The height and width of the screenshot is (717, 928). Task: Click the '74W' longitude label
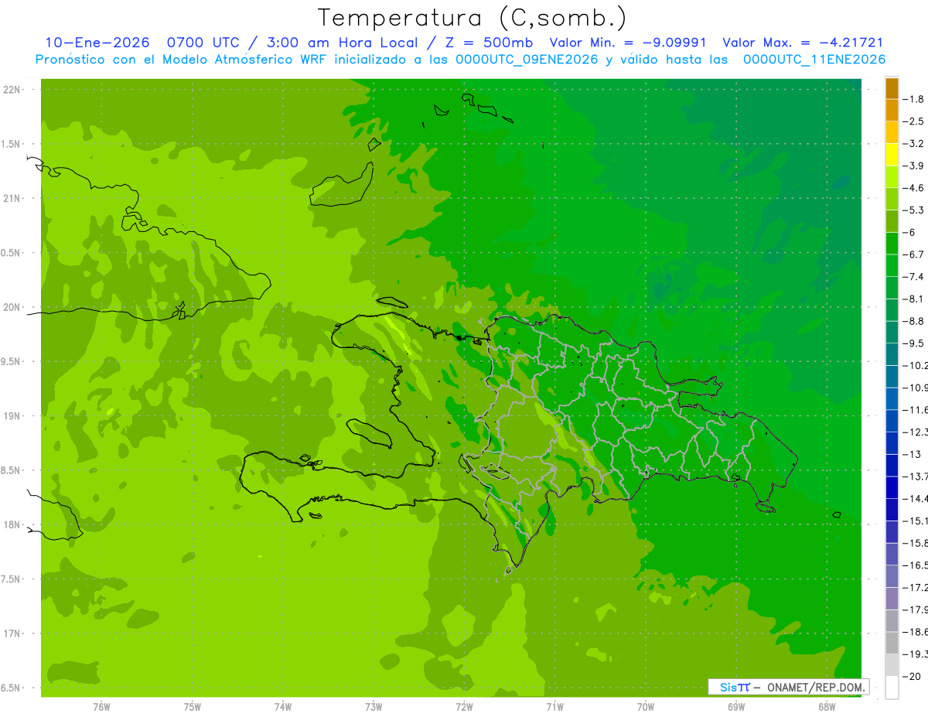pyautogui.click(x=283, y=707)
